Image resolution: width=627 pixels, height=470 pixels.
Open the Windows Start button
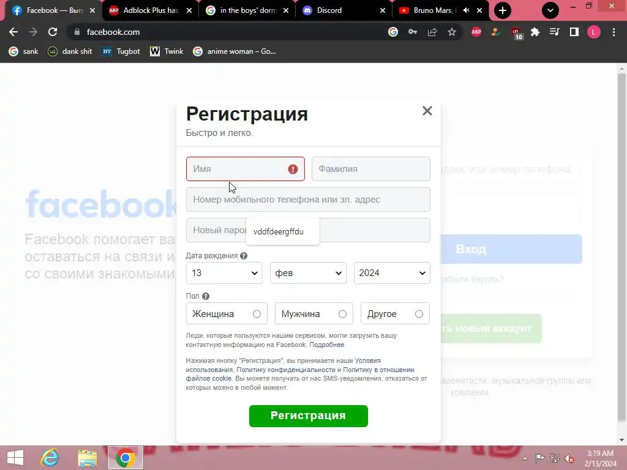tap(15, 458)
